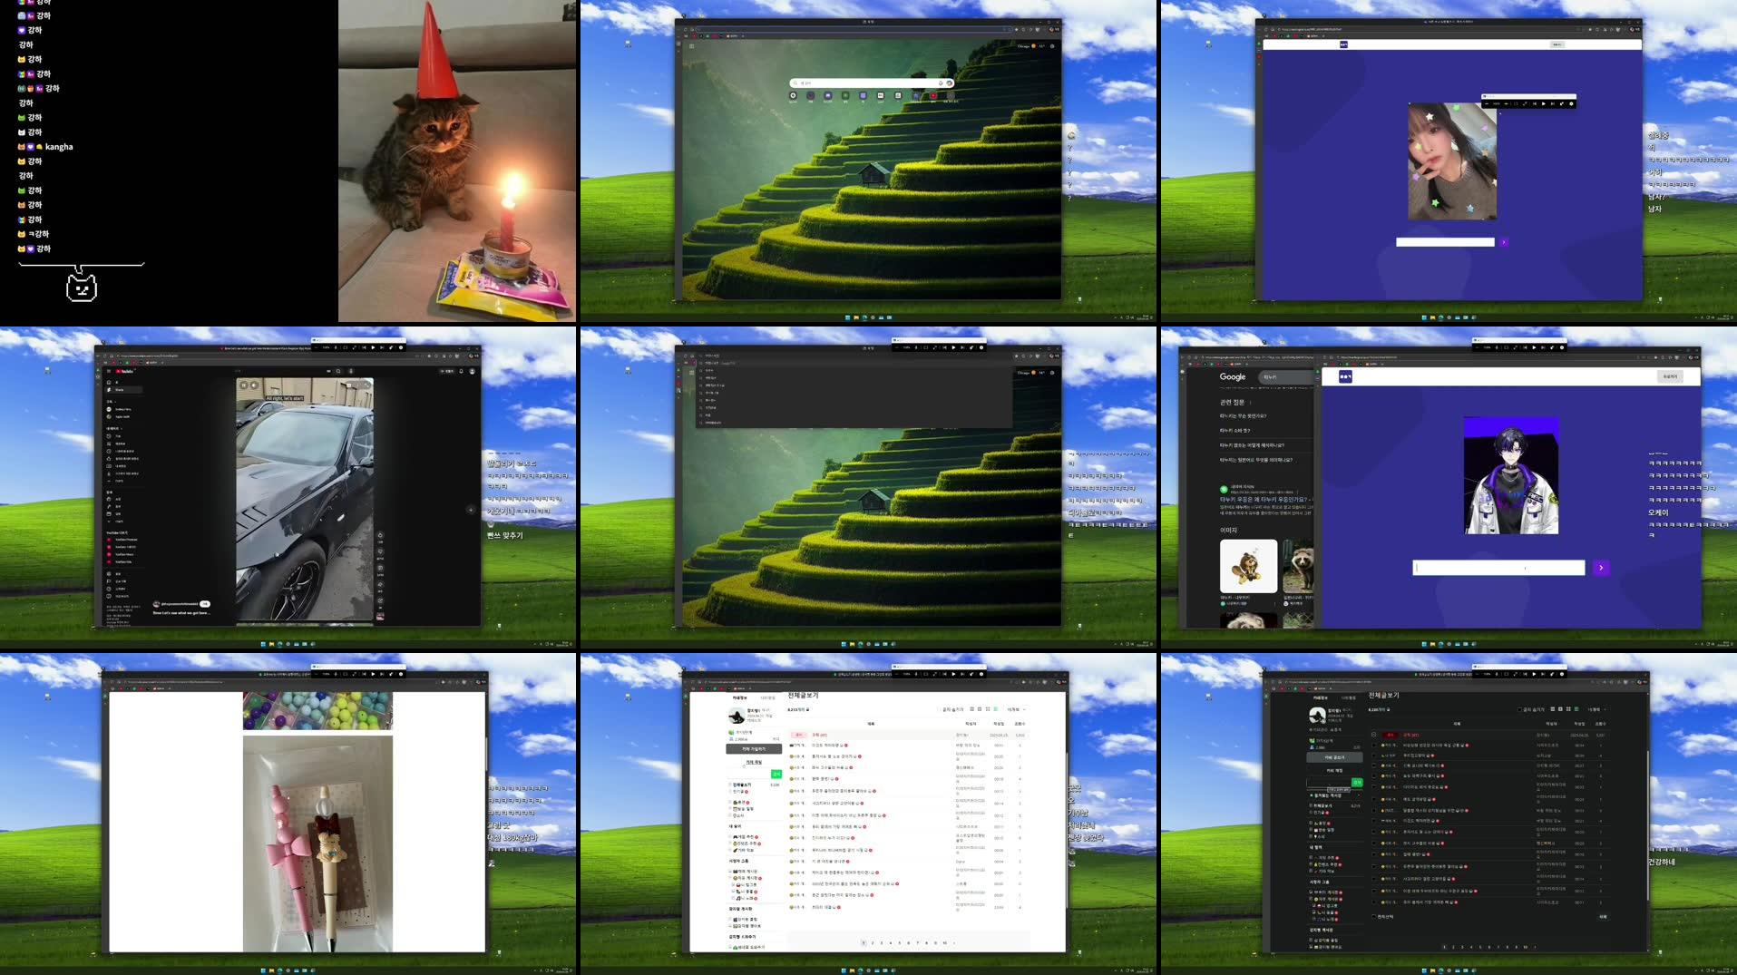
Task: Select 전체글보기 in the cafe sidebar menu
Action: tap(743, 785)
